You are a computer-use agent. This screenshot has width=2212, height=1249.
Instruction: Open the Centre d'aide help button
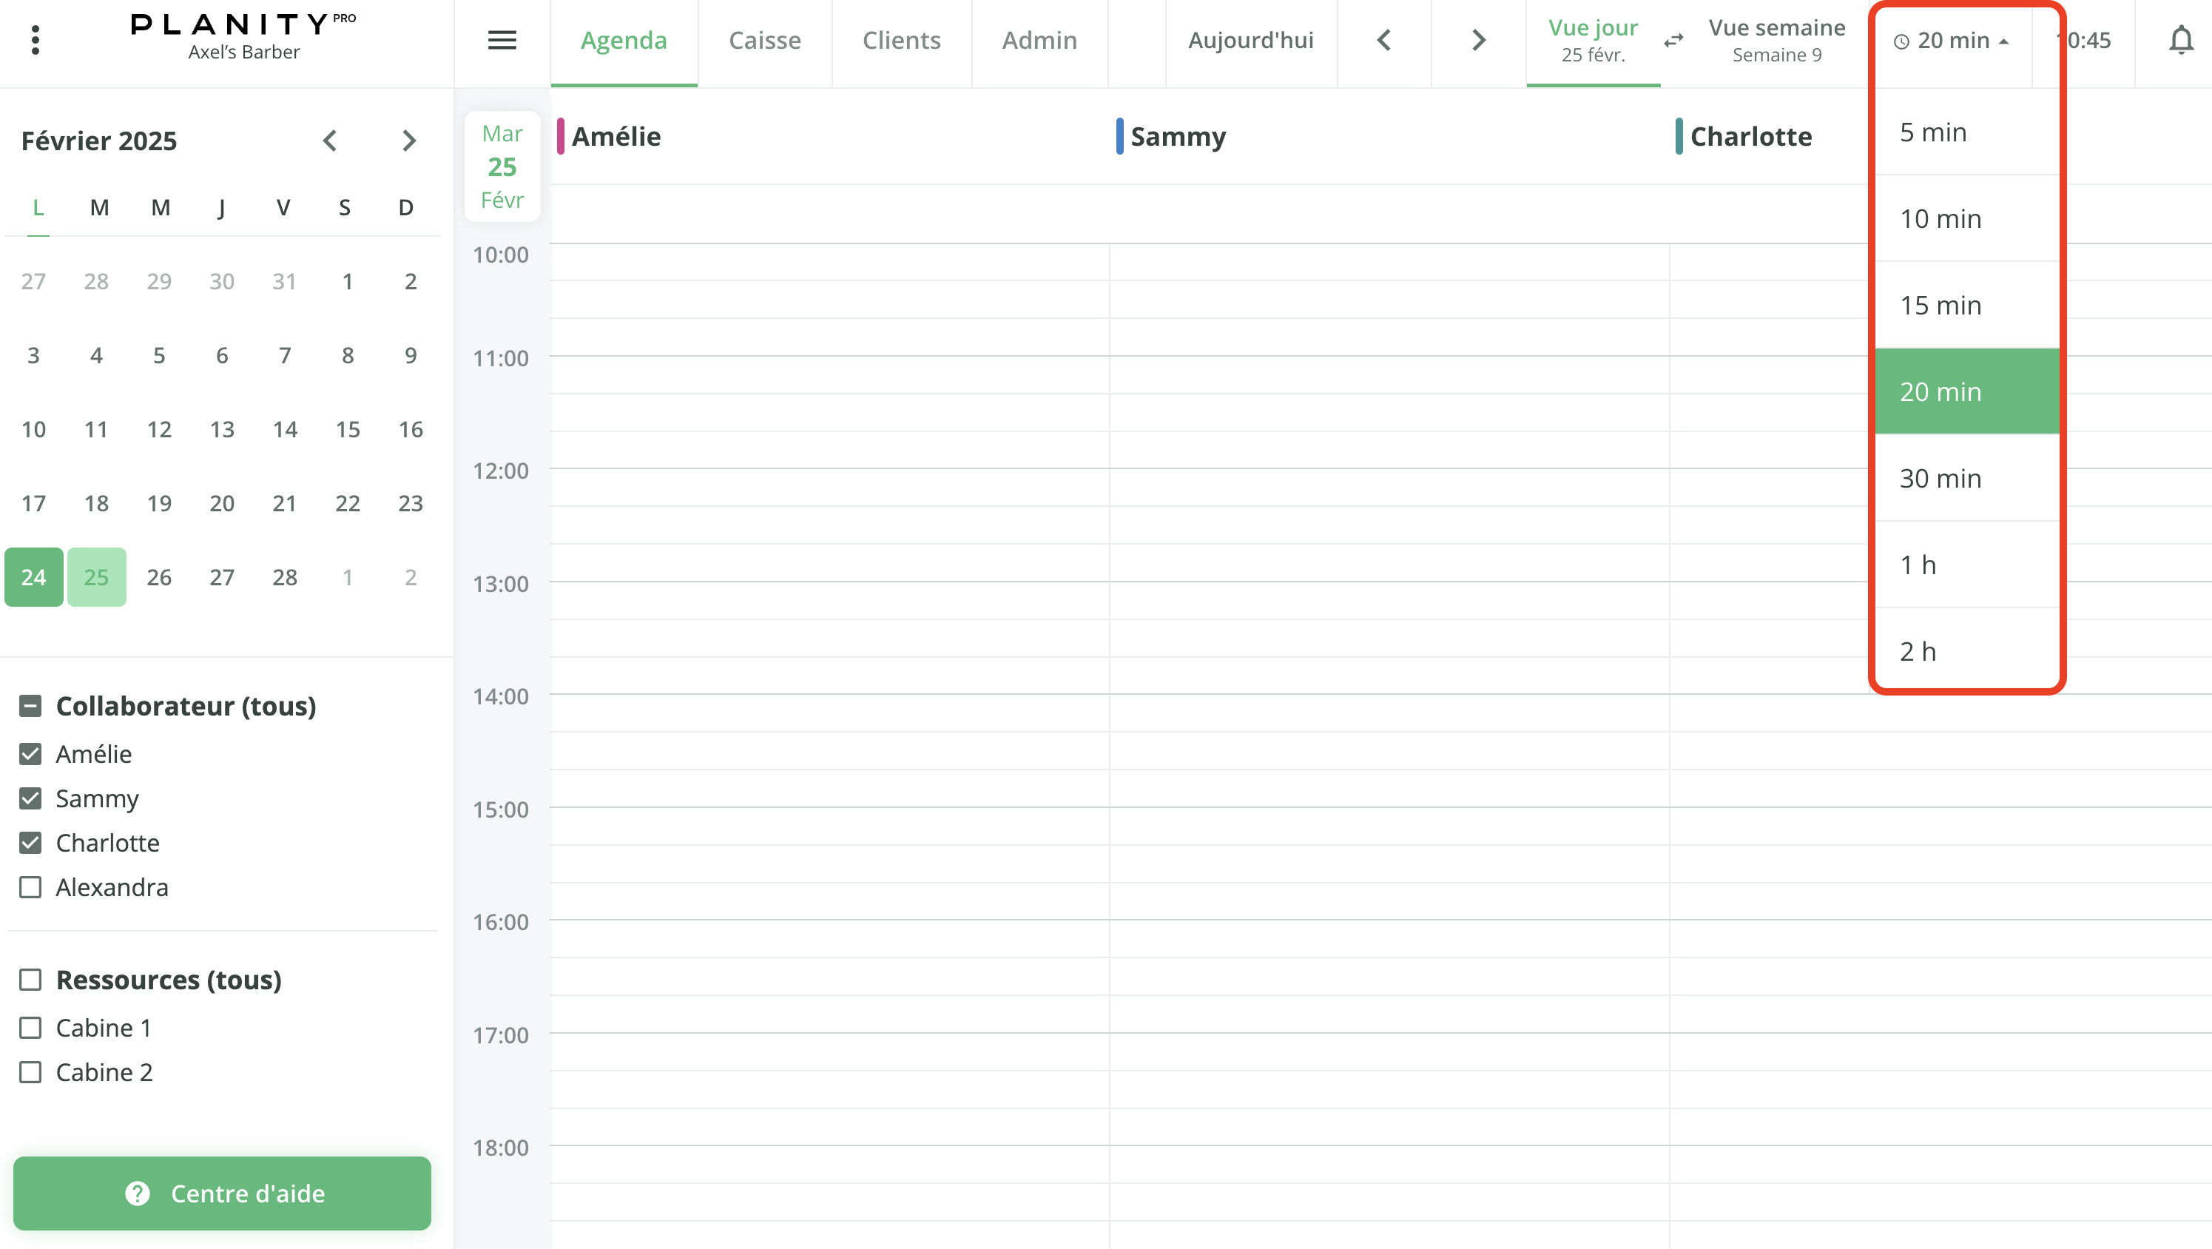[x=221, y=1192]
